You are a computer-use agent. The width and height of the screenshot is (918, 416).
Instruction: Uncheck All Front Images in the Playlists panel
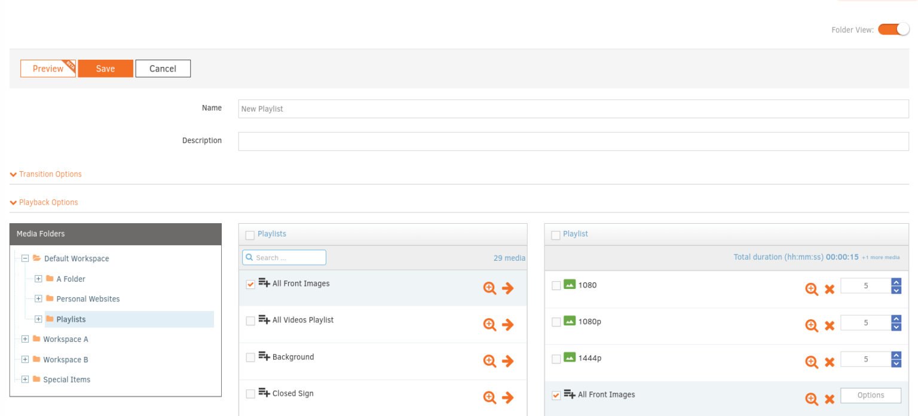point(250,284)
